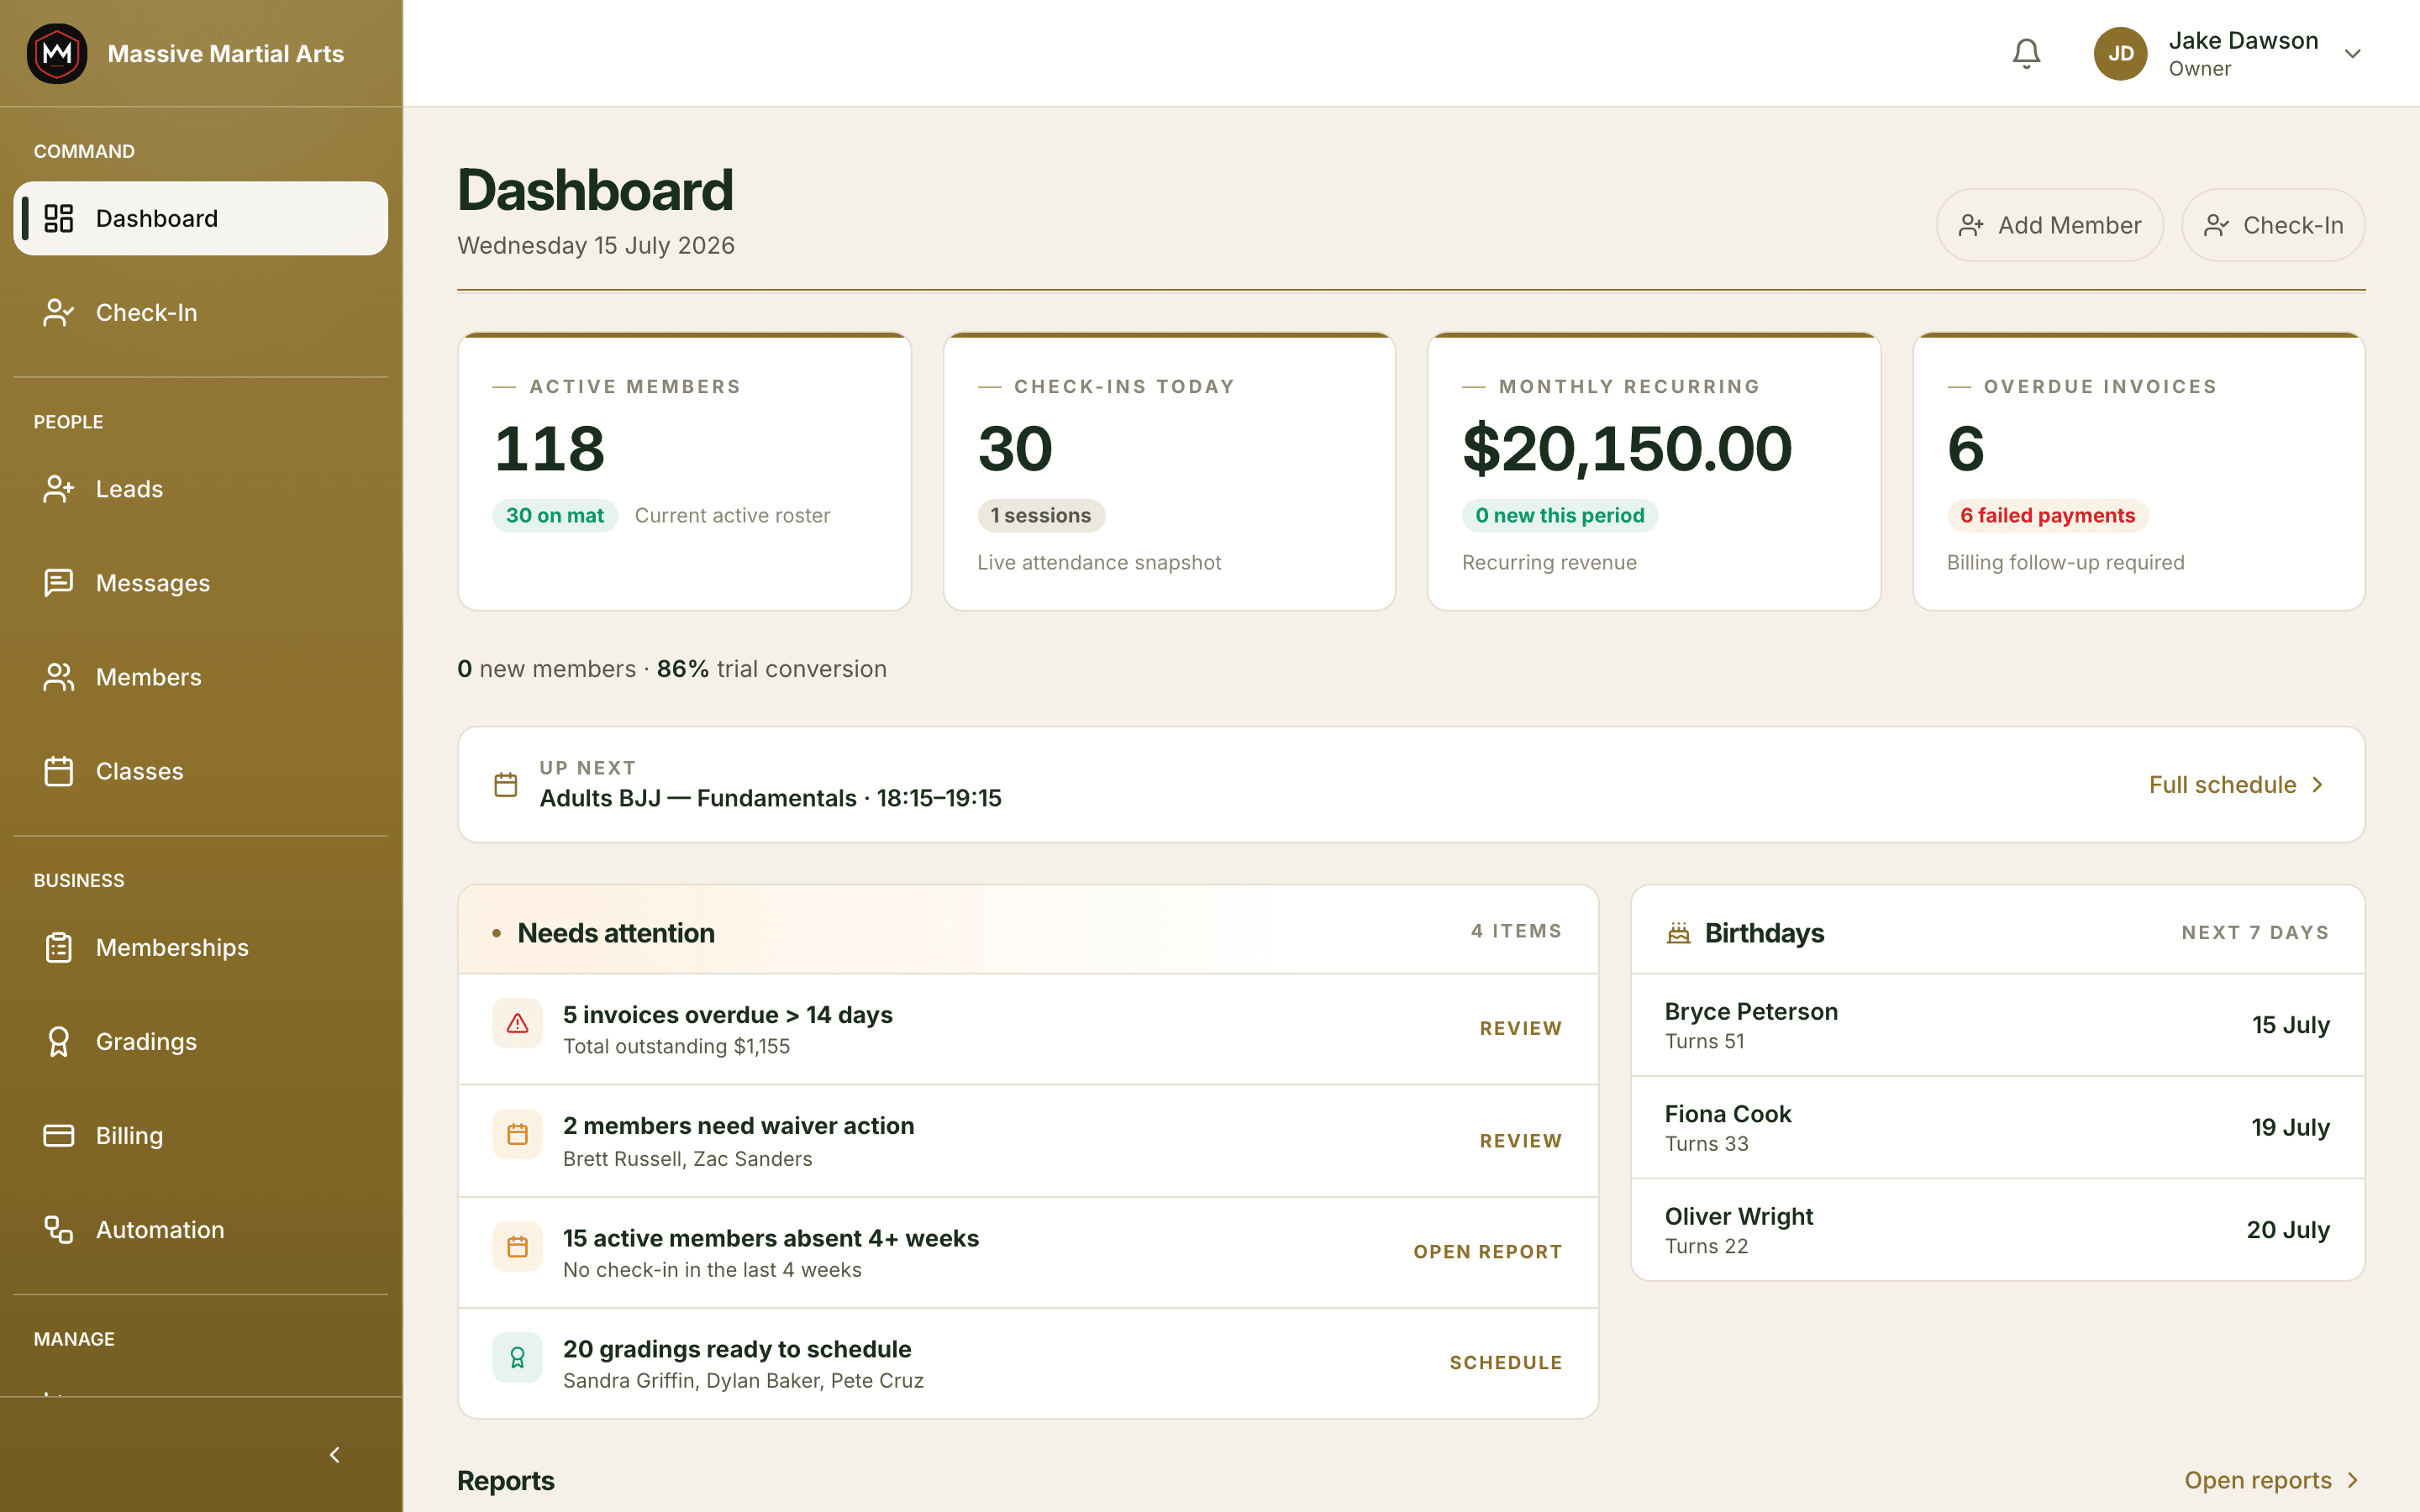Click the Needs attention heading
Screen dimensions: 2420x1512
point(616,933)
